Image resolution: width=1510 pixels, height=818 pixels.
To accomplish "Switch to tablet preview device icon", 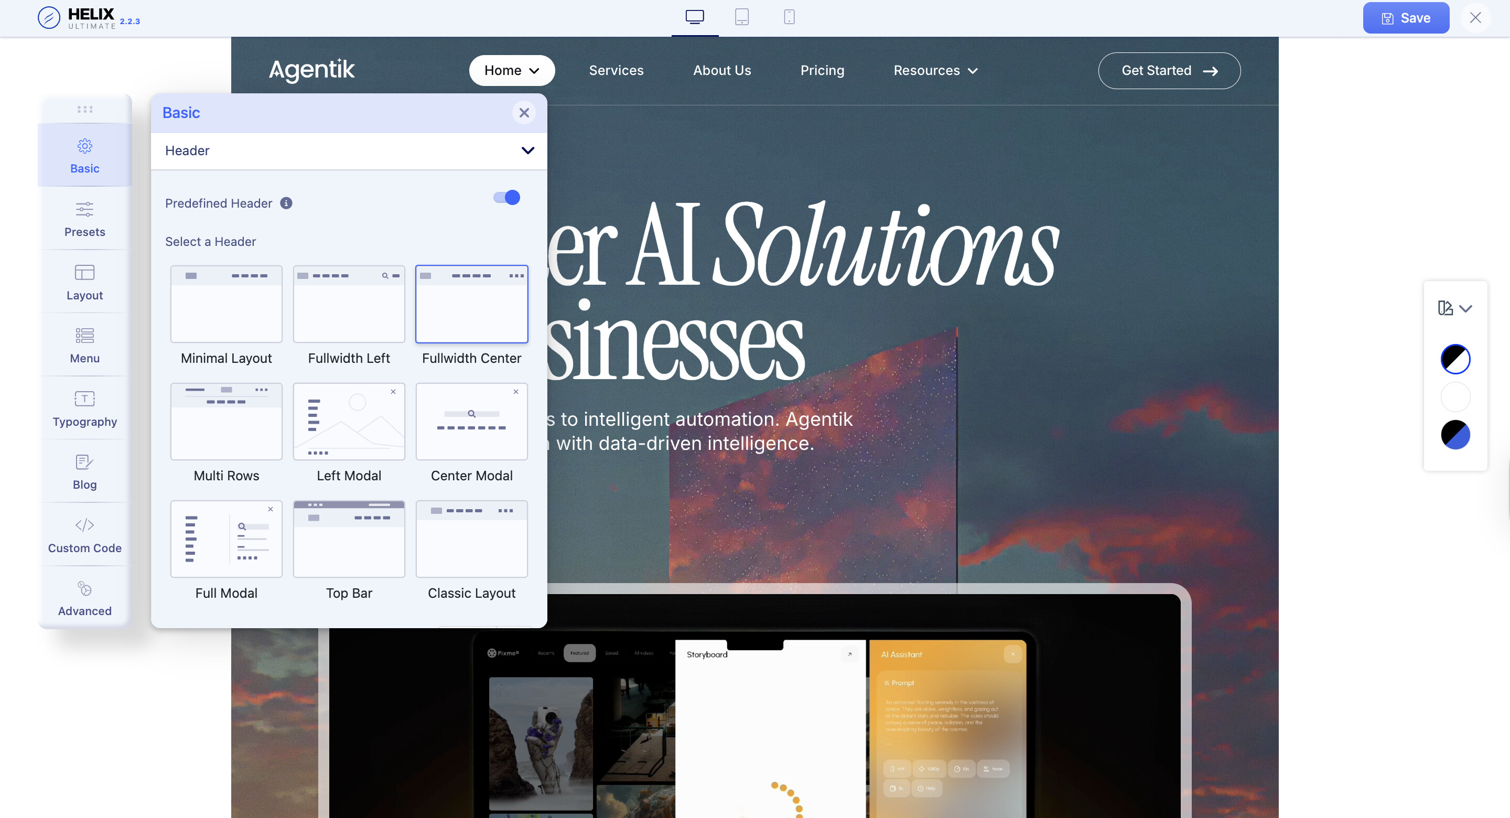I will (x=741, y=17).
